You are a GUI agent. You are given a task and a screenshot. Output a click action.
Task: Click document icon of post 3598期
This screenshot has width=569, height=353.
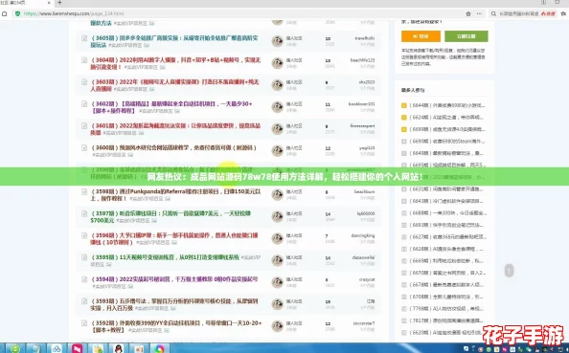84,191
